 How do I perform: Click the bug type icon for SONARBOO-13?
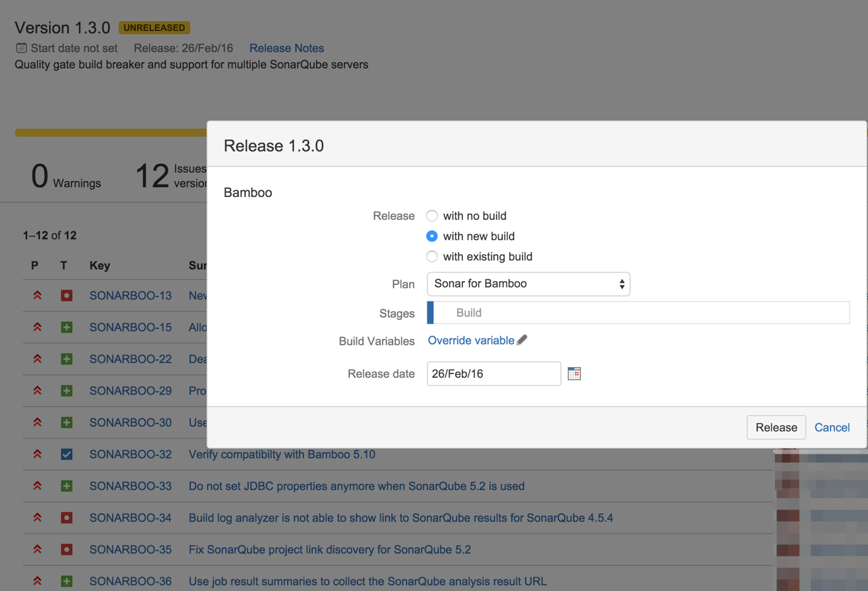click(66, 295)
